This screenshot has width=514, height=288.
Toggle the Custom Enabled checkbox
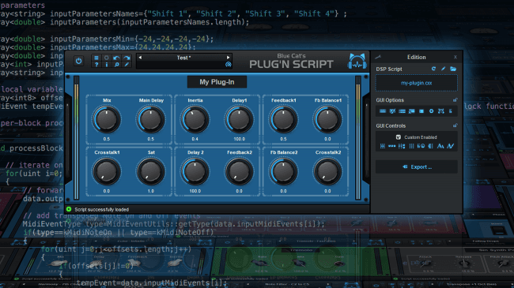[x=399, y=137]
